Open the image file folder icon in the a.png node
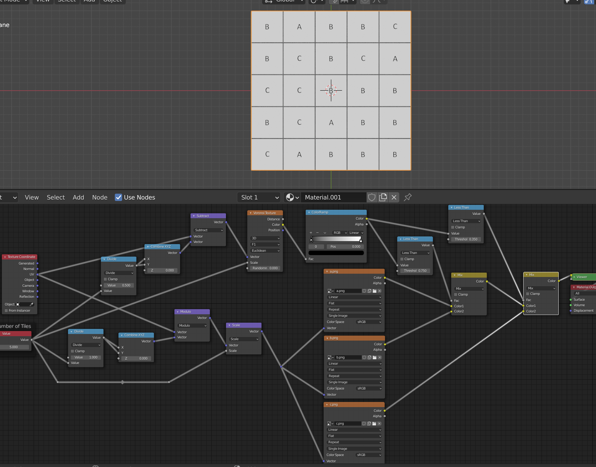The width and height of the screenshot is (596, 467). (x=374, y=291)
